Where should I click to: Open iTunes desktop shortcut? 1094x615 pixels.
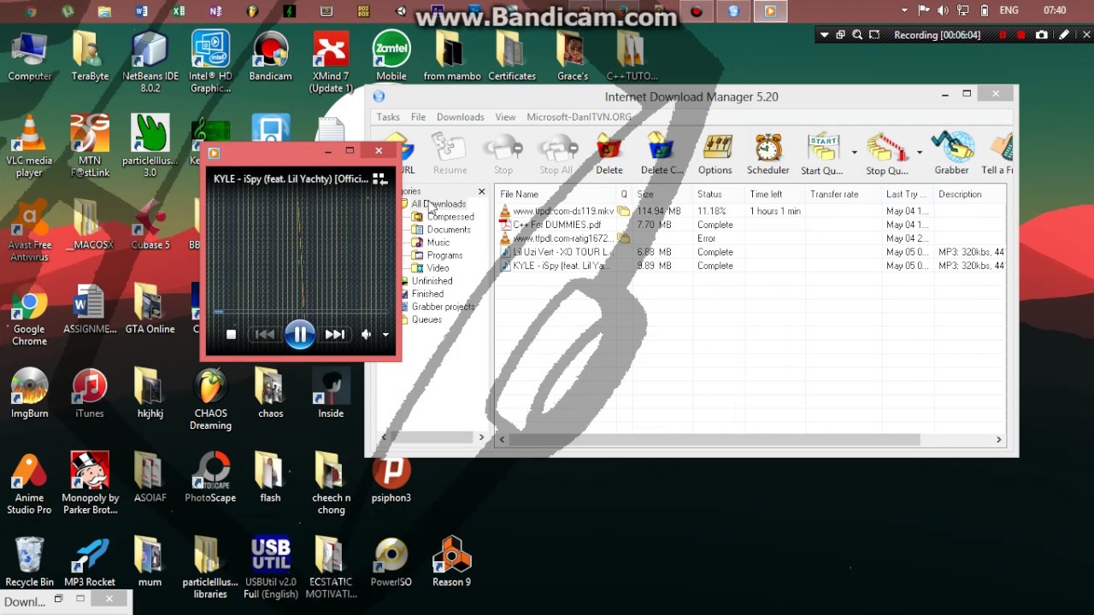(x=89, y=394)
